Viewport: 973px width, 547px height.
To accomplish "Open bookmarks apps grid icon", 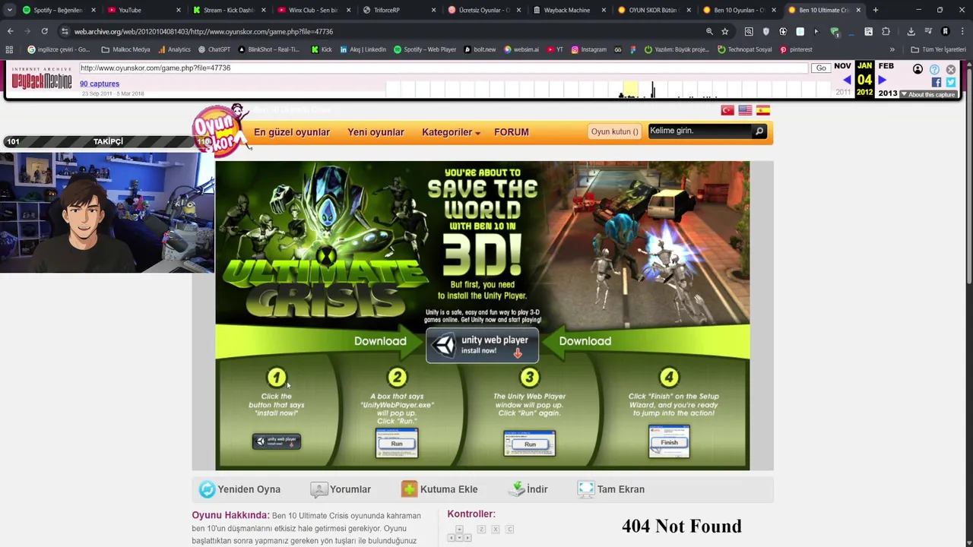I will click(x=9, y=49).
